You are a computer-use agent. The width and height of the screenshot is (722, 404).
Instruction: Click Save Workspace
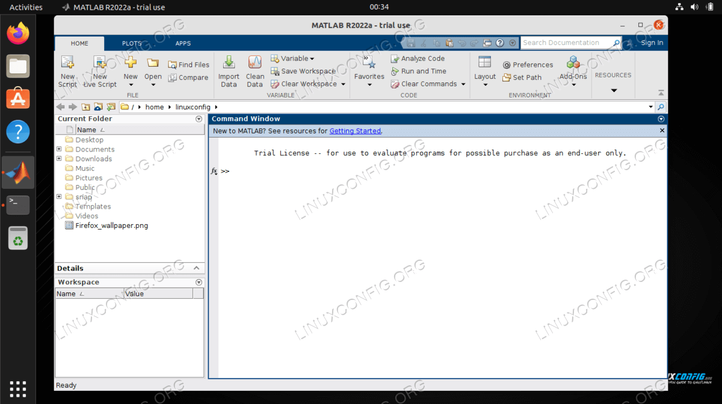click(303, 71)
